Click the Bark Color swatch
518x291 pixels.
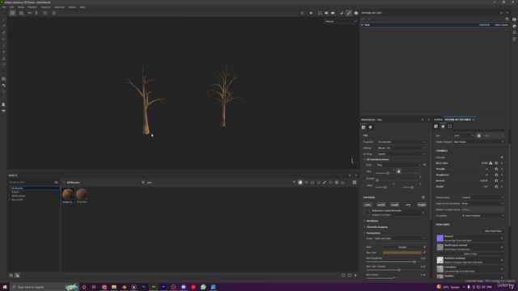click(402, 252)
